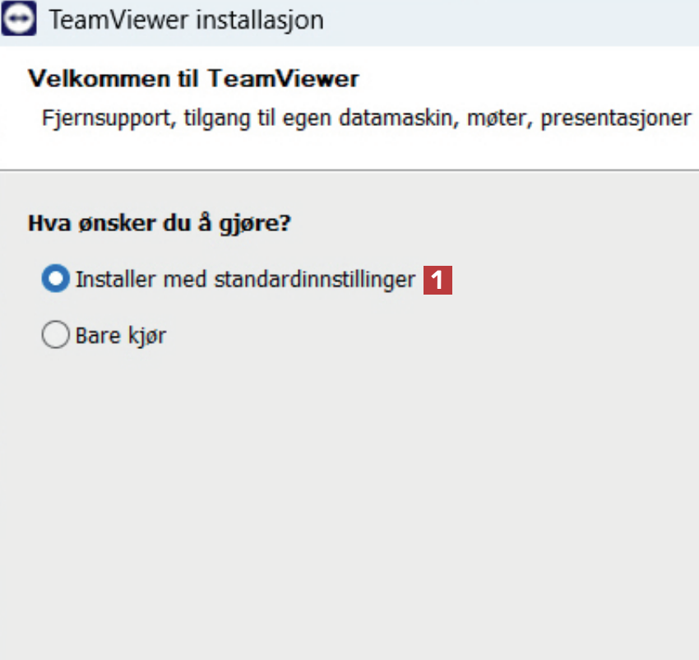Image resolution: width=699 pixels, height=660 pixels.
Task: Click the "Hva ønsker du å gjøre?" label
Action: tap(160, 223)
